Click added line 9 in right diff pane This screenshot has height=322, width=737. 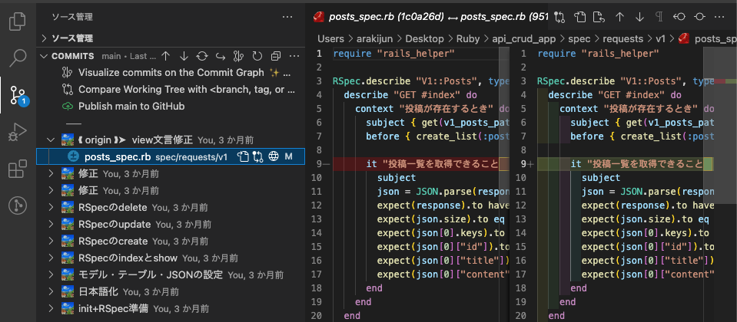pyautogui.click(x=625, y=164)
